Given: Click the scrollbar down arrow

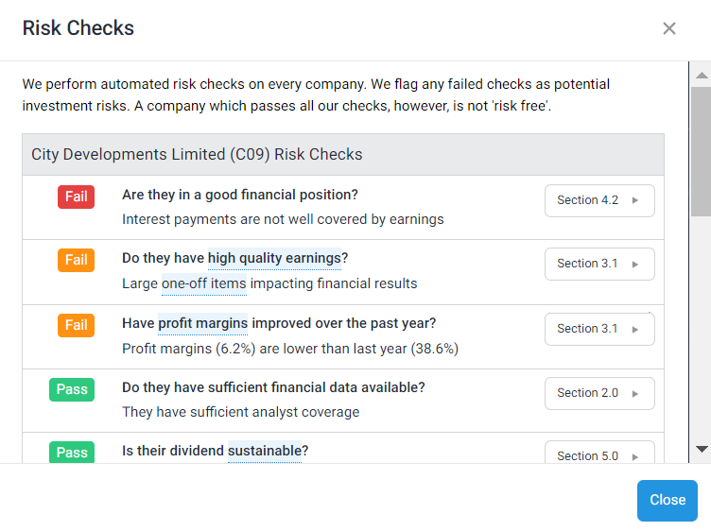Looking at the screenshot, I should click(702, 449).
